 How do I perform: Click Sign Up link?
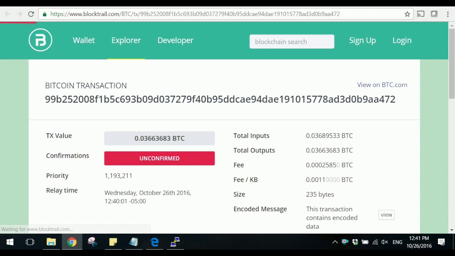[x=362, y=40]
